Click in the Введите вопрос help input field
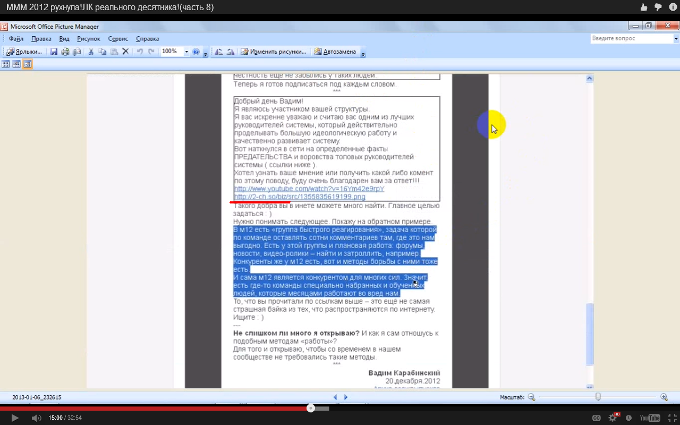The height and width of the screenshot is (425, 680). tap(632, 39)
